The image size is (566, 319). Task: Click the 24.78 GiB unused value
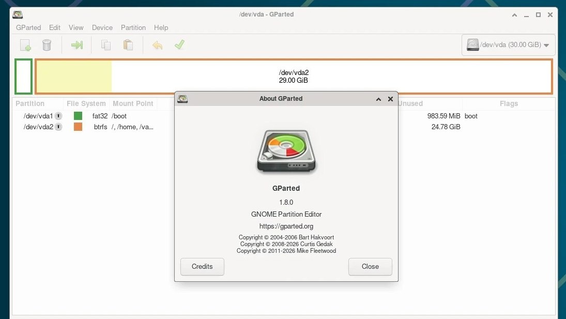[x=446, y=127]
